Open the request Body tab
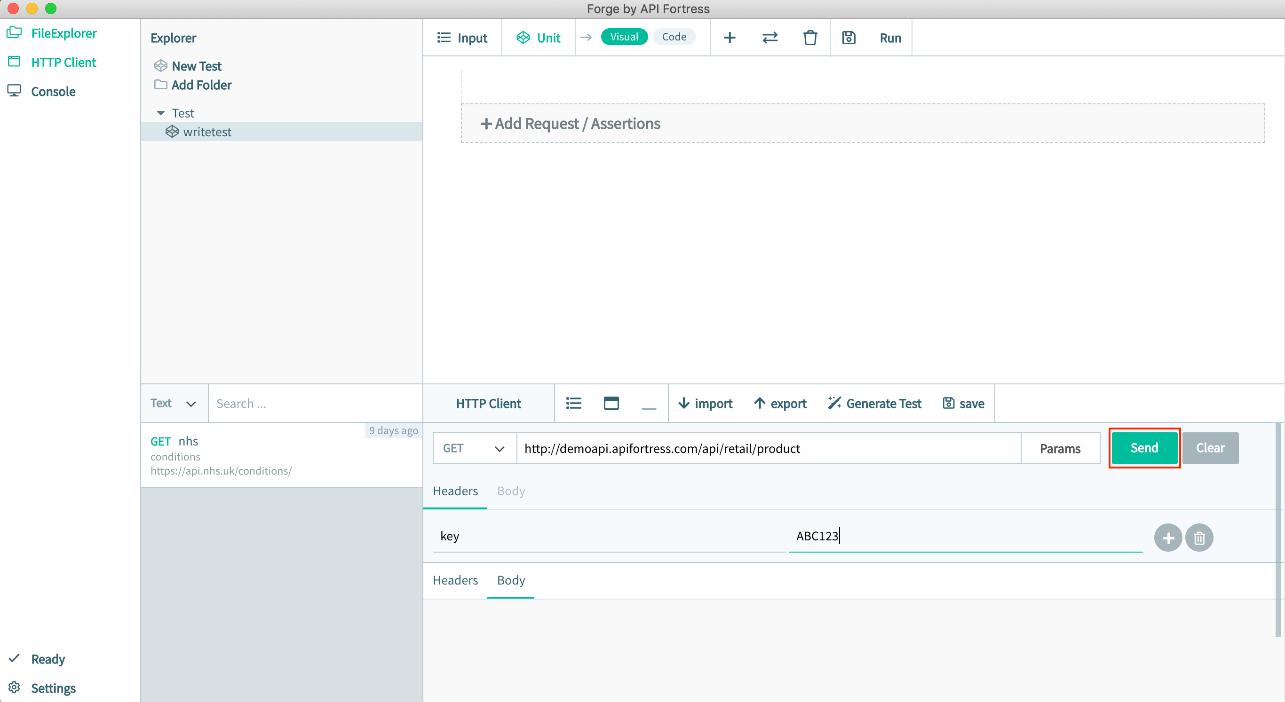The width and height of the screenshot is (1285, 702). pos(511,491)
